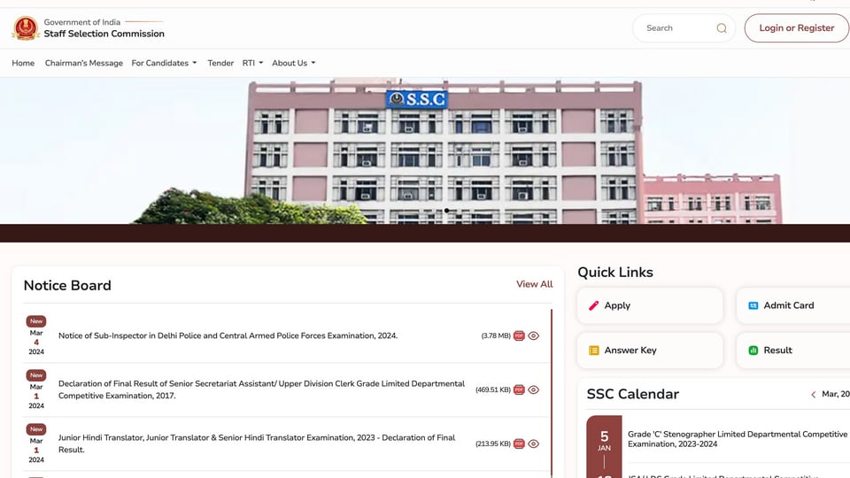Screen dimensions: 850x478
Task: Click the pencil icon on Apply quick link
Action: pyautogui.click(x=593, y=305)
